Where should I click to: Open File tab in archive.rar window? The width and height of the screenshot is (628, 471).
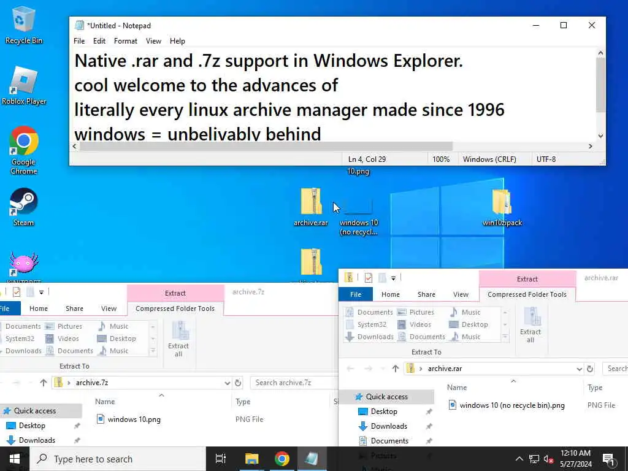point(356,294)
